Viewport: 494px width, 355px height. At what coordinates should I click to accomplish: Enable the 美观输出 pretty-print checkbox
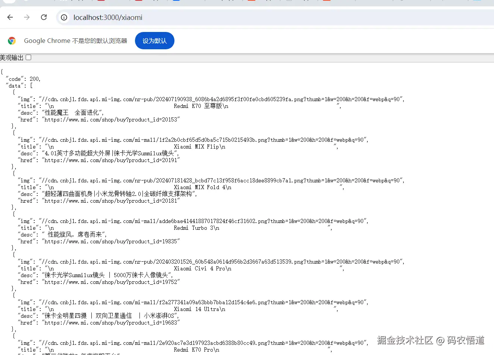pyautogui.click(x=29, y=58)
